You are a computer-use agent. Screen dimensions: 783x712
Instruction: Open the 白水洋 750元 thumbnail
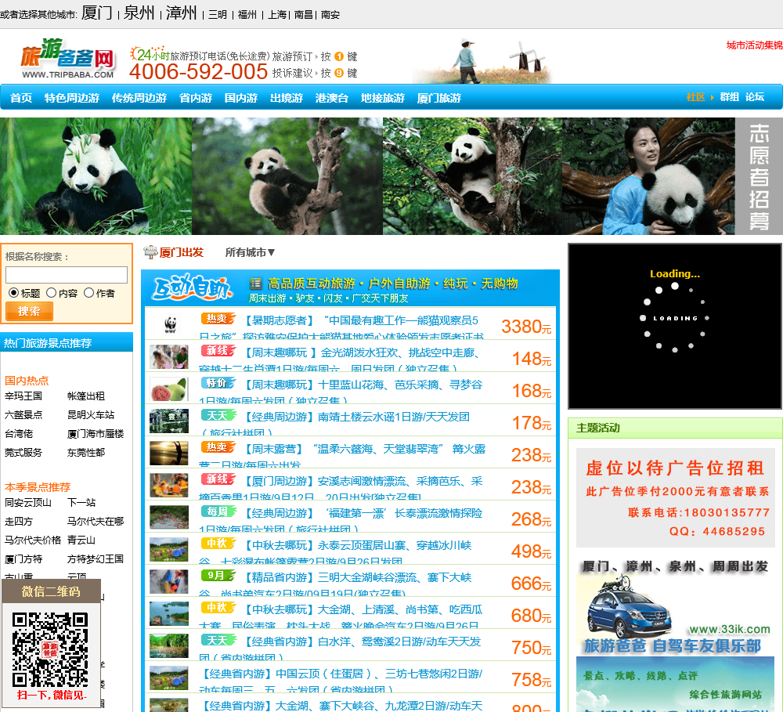click(x=169, y=645)
